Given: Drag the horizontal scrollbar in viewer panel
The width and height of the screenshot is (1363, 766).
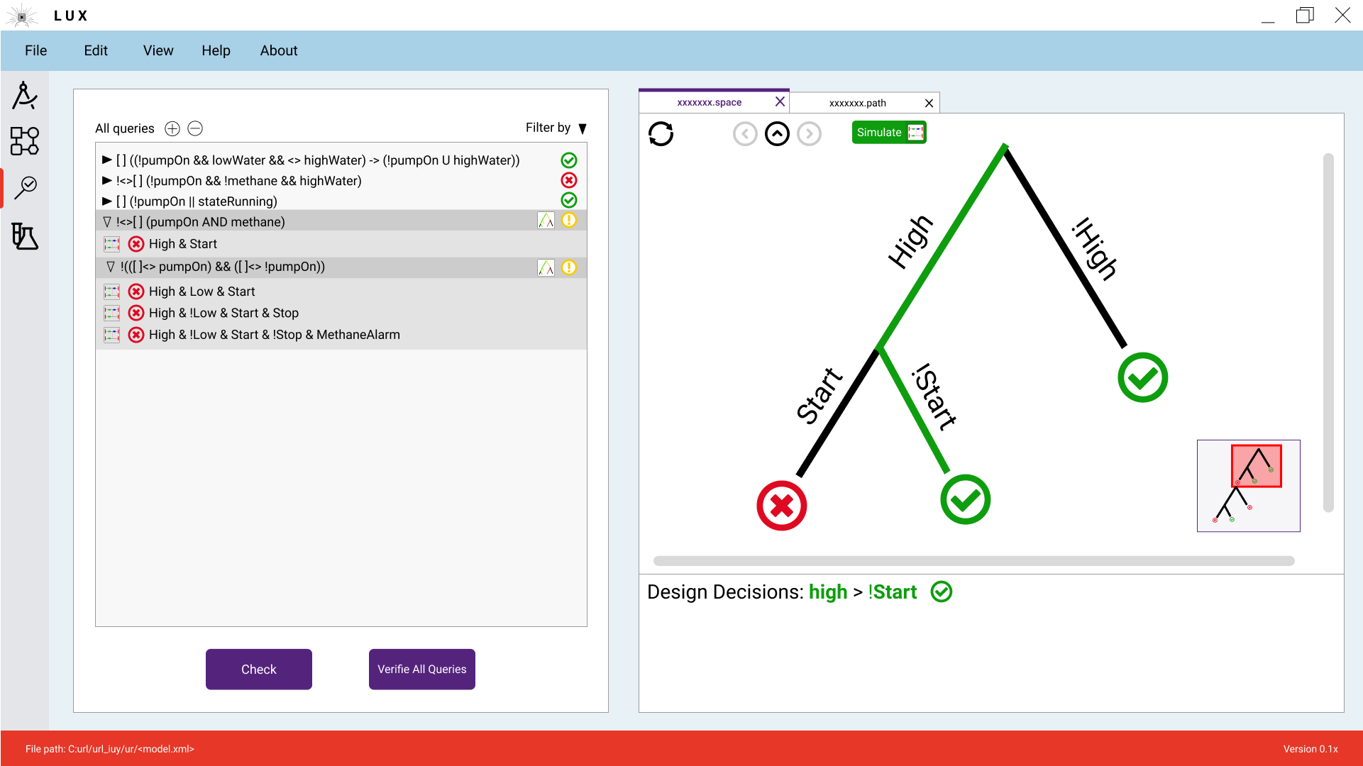Looking at the screenshot, I should pos(973,560).
